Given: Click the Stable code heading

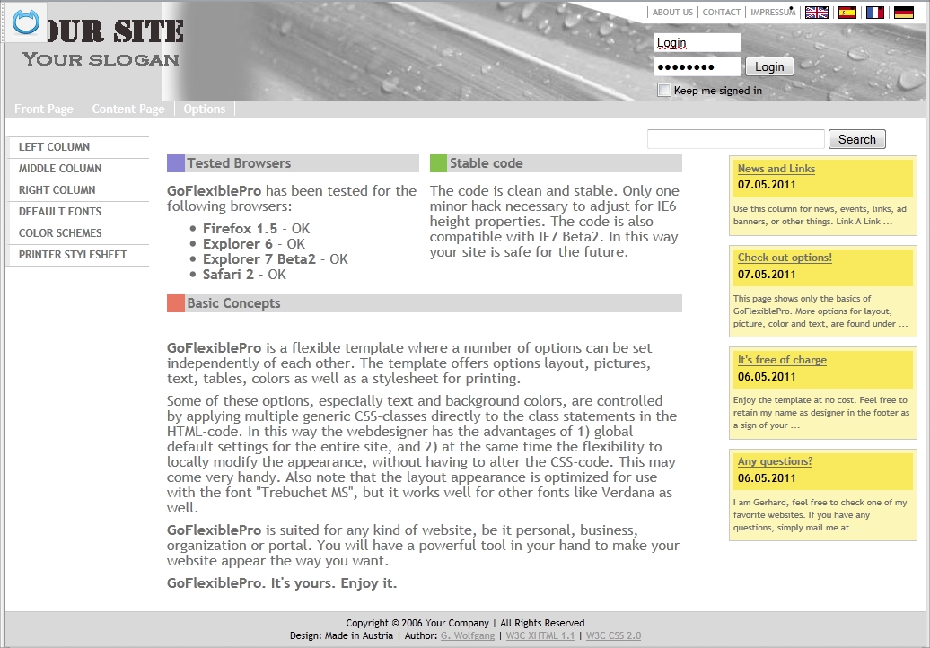Looking at the screenshot, I should tap(486, 163).
